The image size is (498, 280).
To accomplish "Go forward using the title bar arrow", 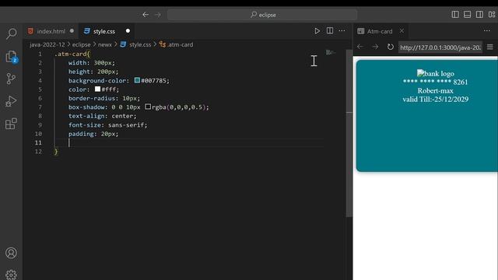I will [158, 15].
